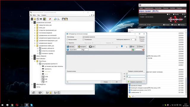Click the blue-green arrows import icon in toolbar
This screenshot has height=107, width=190.
coord(55,19)
